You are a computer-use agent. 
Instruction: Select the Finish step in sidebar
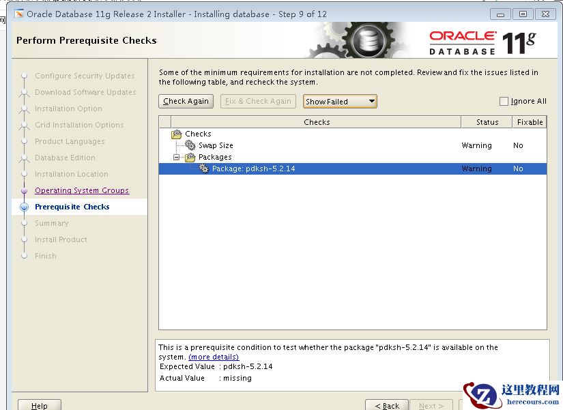pos(46,256)
